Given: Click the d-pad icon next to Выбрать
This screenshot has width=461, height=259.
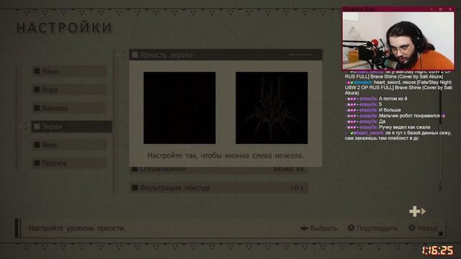Looking at the screenshot, I should click(304, 228).
